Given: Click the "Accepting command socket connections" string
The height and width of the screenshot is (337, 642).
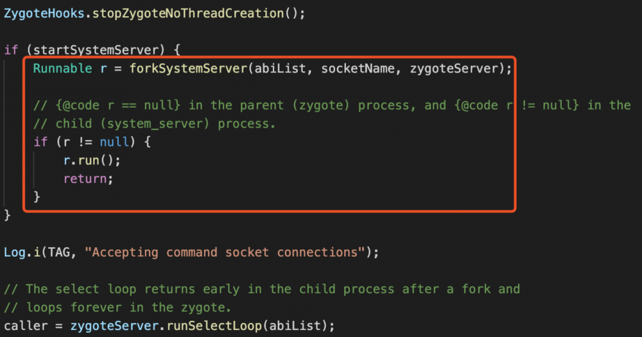Looking at the screenshot, I should click(x=228, y=252).
